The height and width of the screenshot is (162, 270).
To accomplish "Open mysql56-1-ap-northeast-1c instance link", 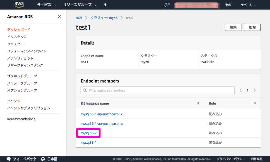I will [102, 114].
